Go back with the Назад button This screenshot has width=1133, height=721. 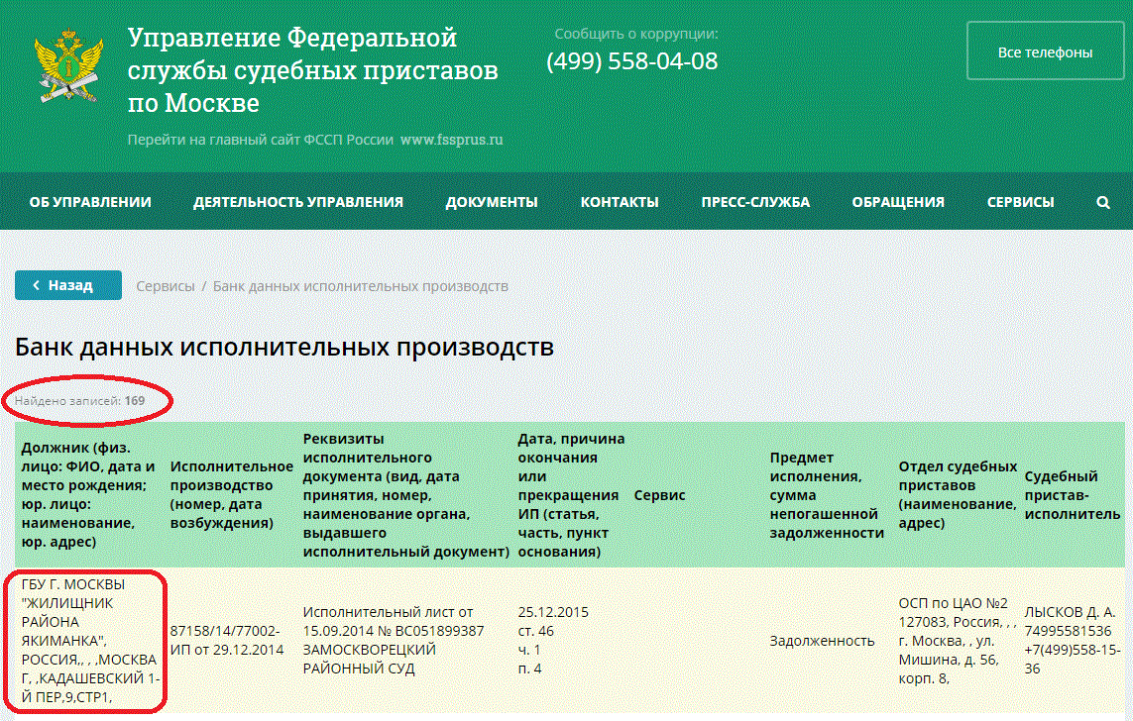pos(68,285)
